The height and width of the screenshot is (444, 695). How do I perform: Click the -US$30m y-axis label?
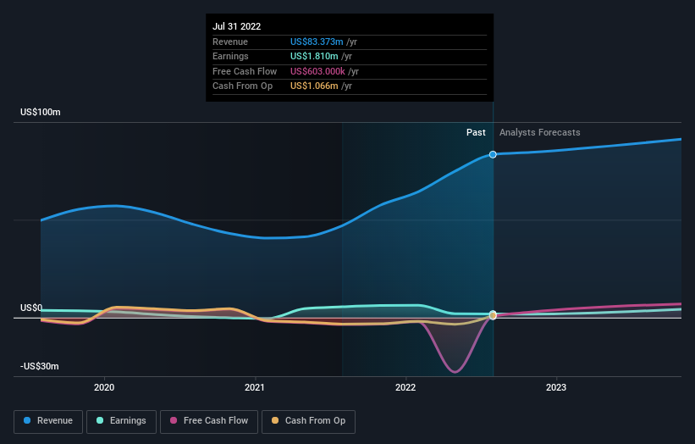pos(40,366)
